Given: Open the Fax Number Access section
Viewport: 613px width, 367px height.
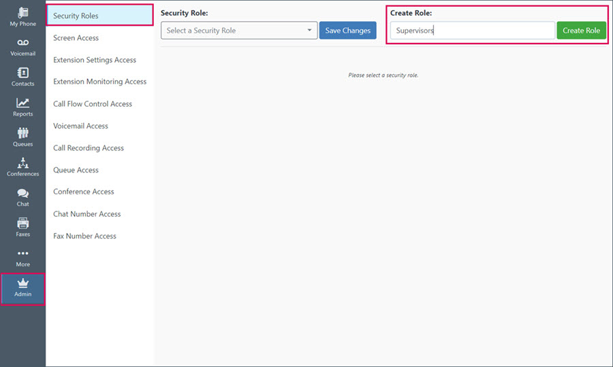Looking at the screenshot, I should coord(85,236).
